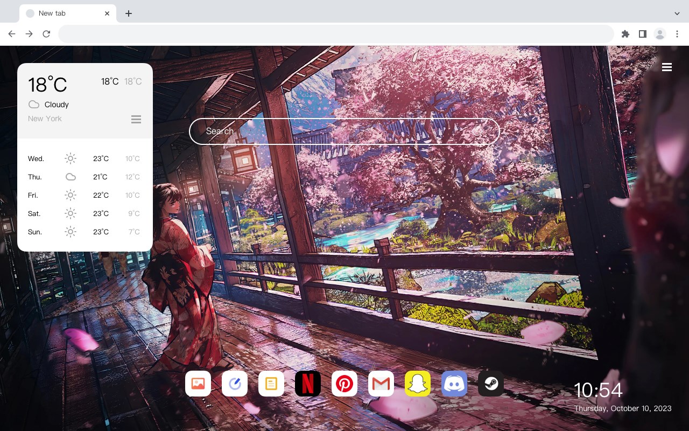Open Chrome's three-dot menu

(677, 34)
